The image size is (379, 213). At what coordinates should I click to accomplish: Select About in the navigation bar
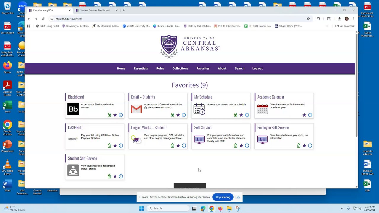point(222,68)
